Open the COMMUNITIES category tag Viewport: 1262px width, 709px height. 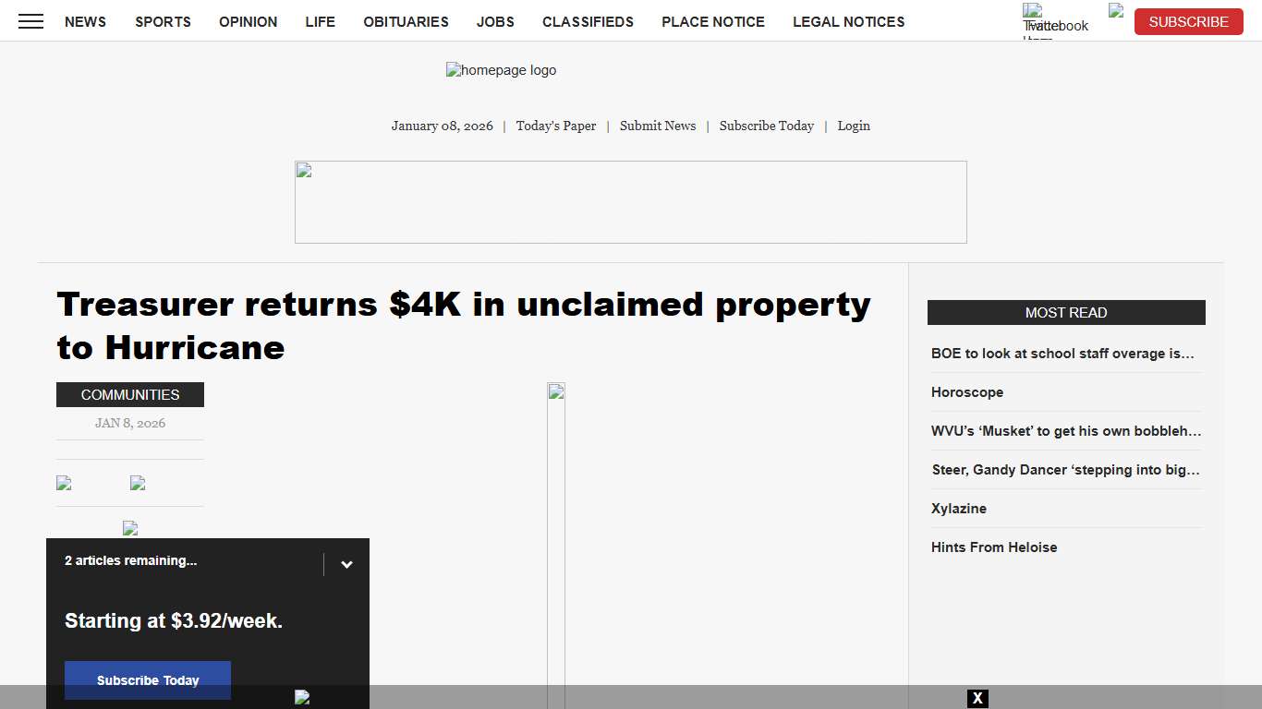(x=129, y=394)
